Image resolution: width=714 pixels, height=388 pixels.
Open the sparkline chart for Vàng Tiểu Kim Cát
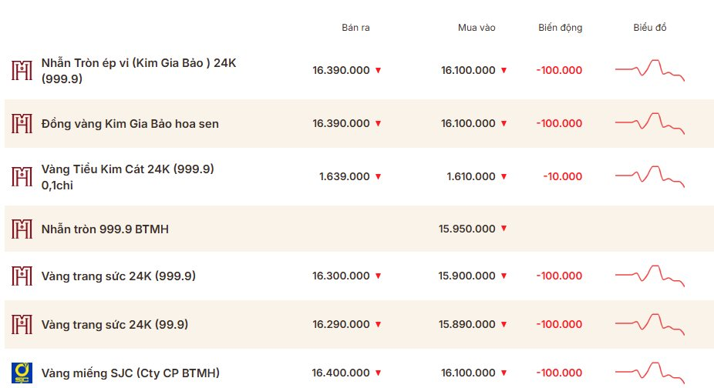(650, 176)
